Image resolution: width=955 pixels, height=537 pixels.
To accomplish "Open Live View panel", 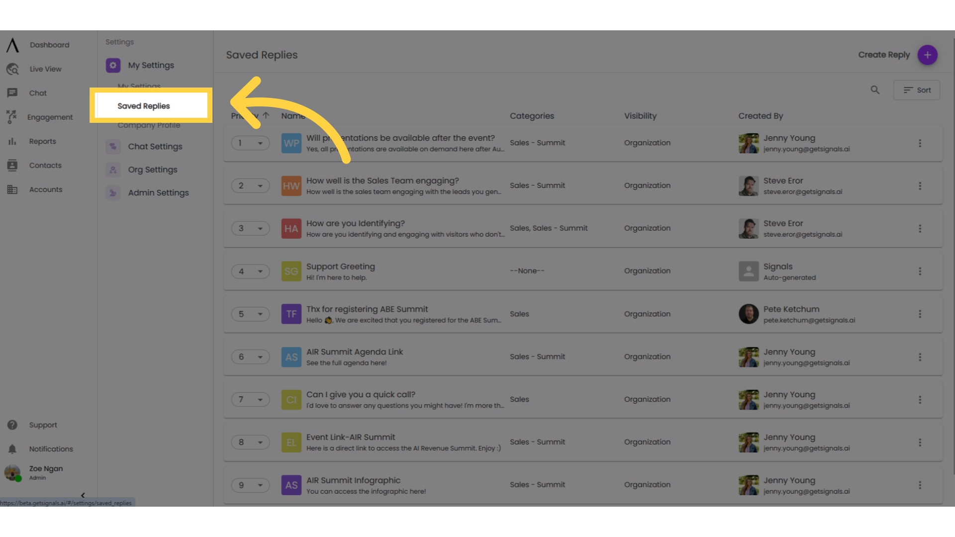I will click(x=45, y=69).
